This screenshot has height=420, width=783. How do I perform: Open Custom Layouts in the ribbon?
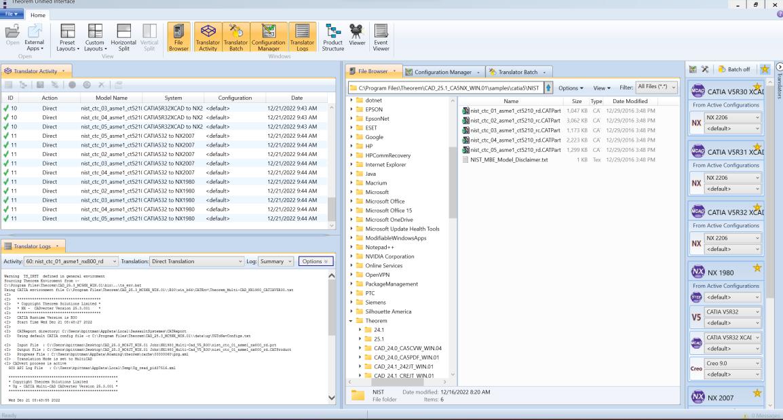(x=95, y=37)
